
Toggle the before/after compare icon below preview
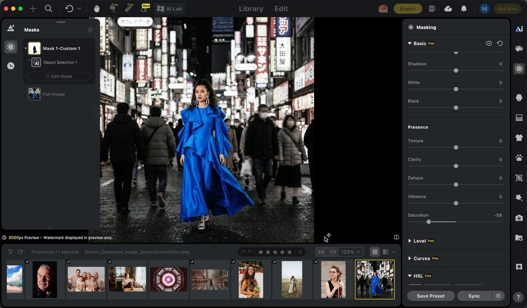(396, 237)
